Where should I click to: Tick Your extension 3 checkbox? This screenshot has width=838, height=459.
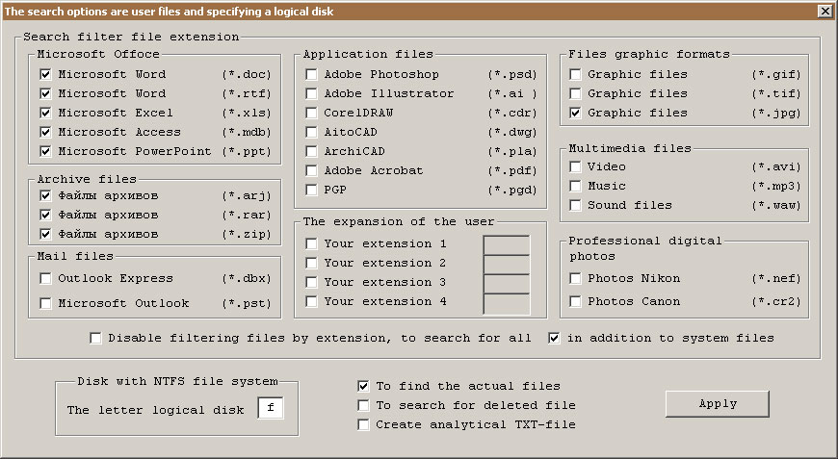tap(311, 282)
